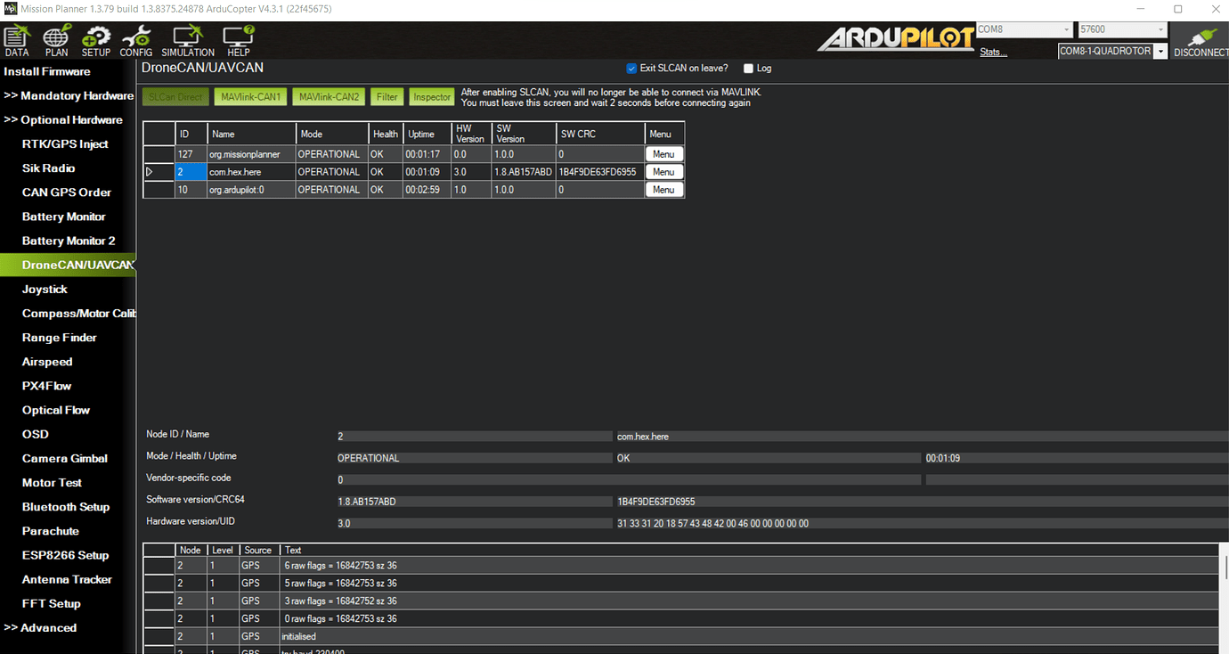1229x654 pixels.
Task: Click the log scrollbar thumb
Action: [x=1225, y=566]
